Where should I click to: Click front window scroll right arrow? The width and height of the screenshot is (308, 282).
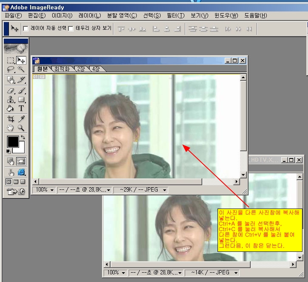point(237,182)
